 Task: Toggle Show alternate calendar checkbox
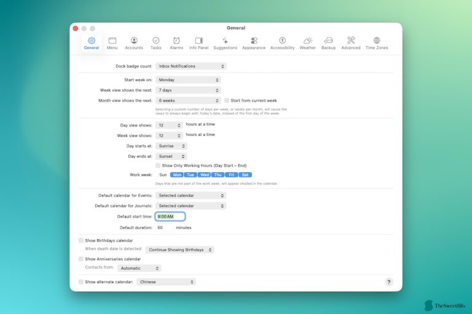[81, 281]
